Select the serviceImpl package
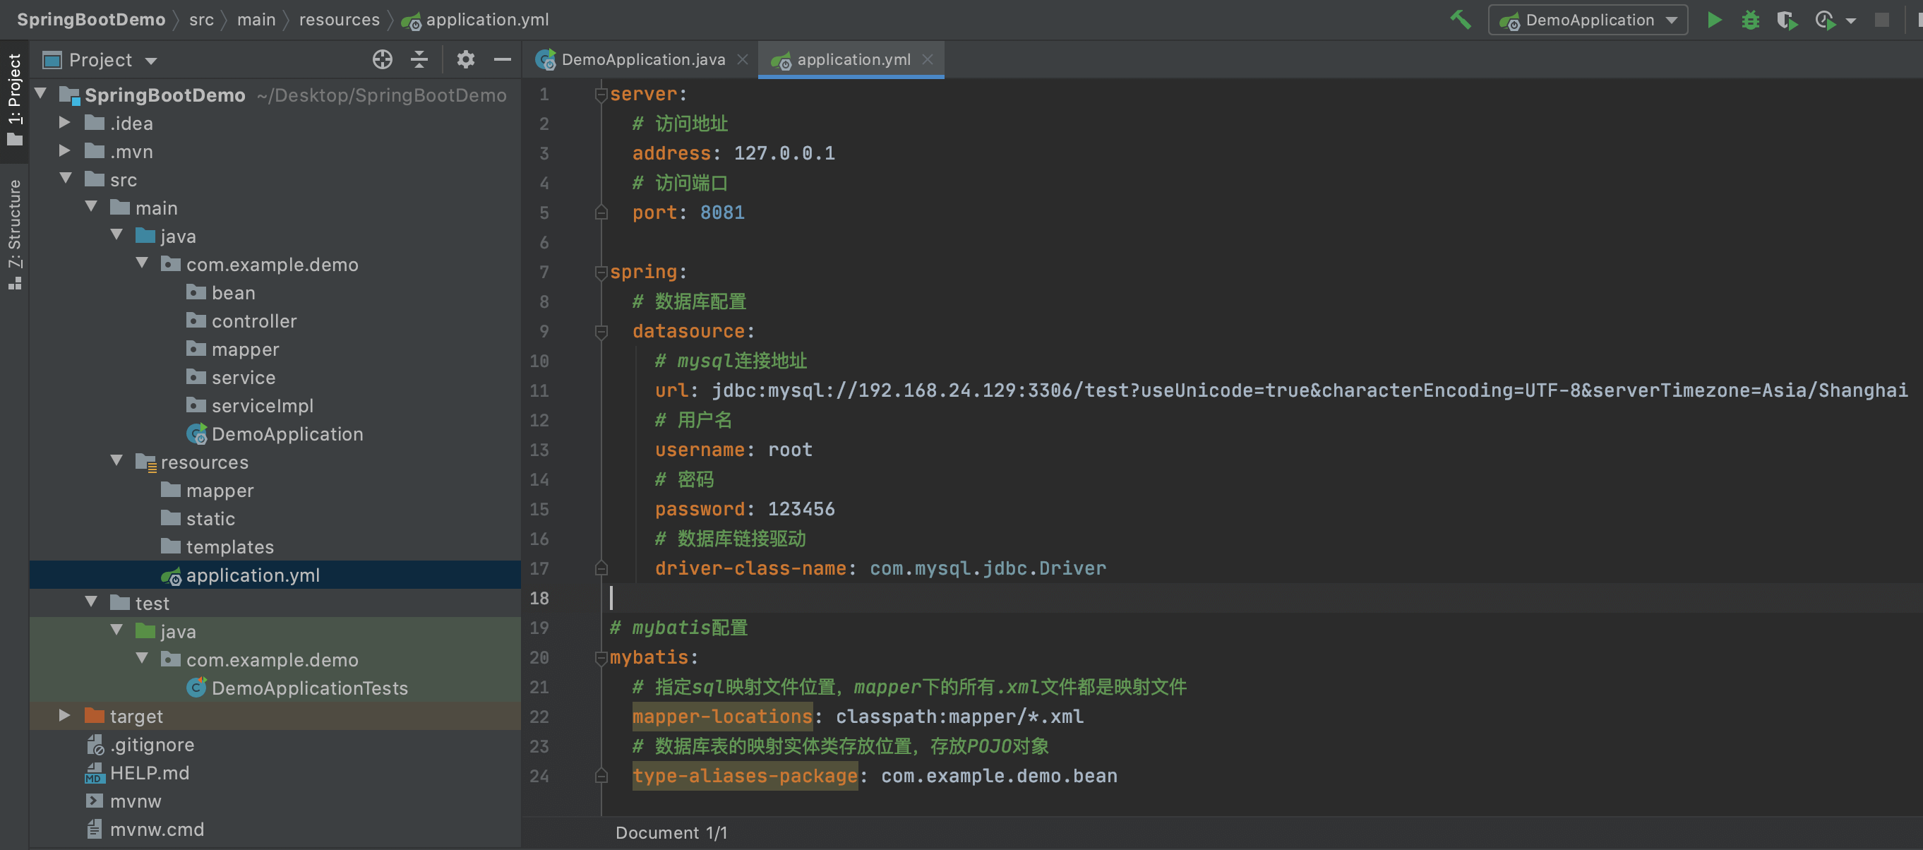The width and height of the screenshot is (1923, 850). tap(261, 406)
